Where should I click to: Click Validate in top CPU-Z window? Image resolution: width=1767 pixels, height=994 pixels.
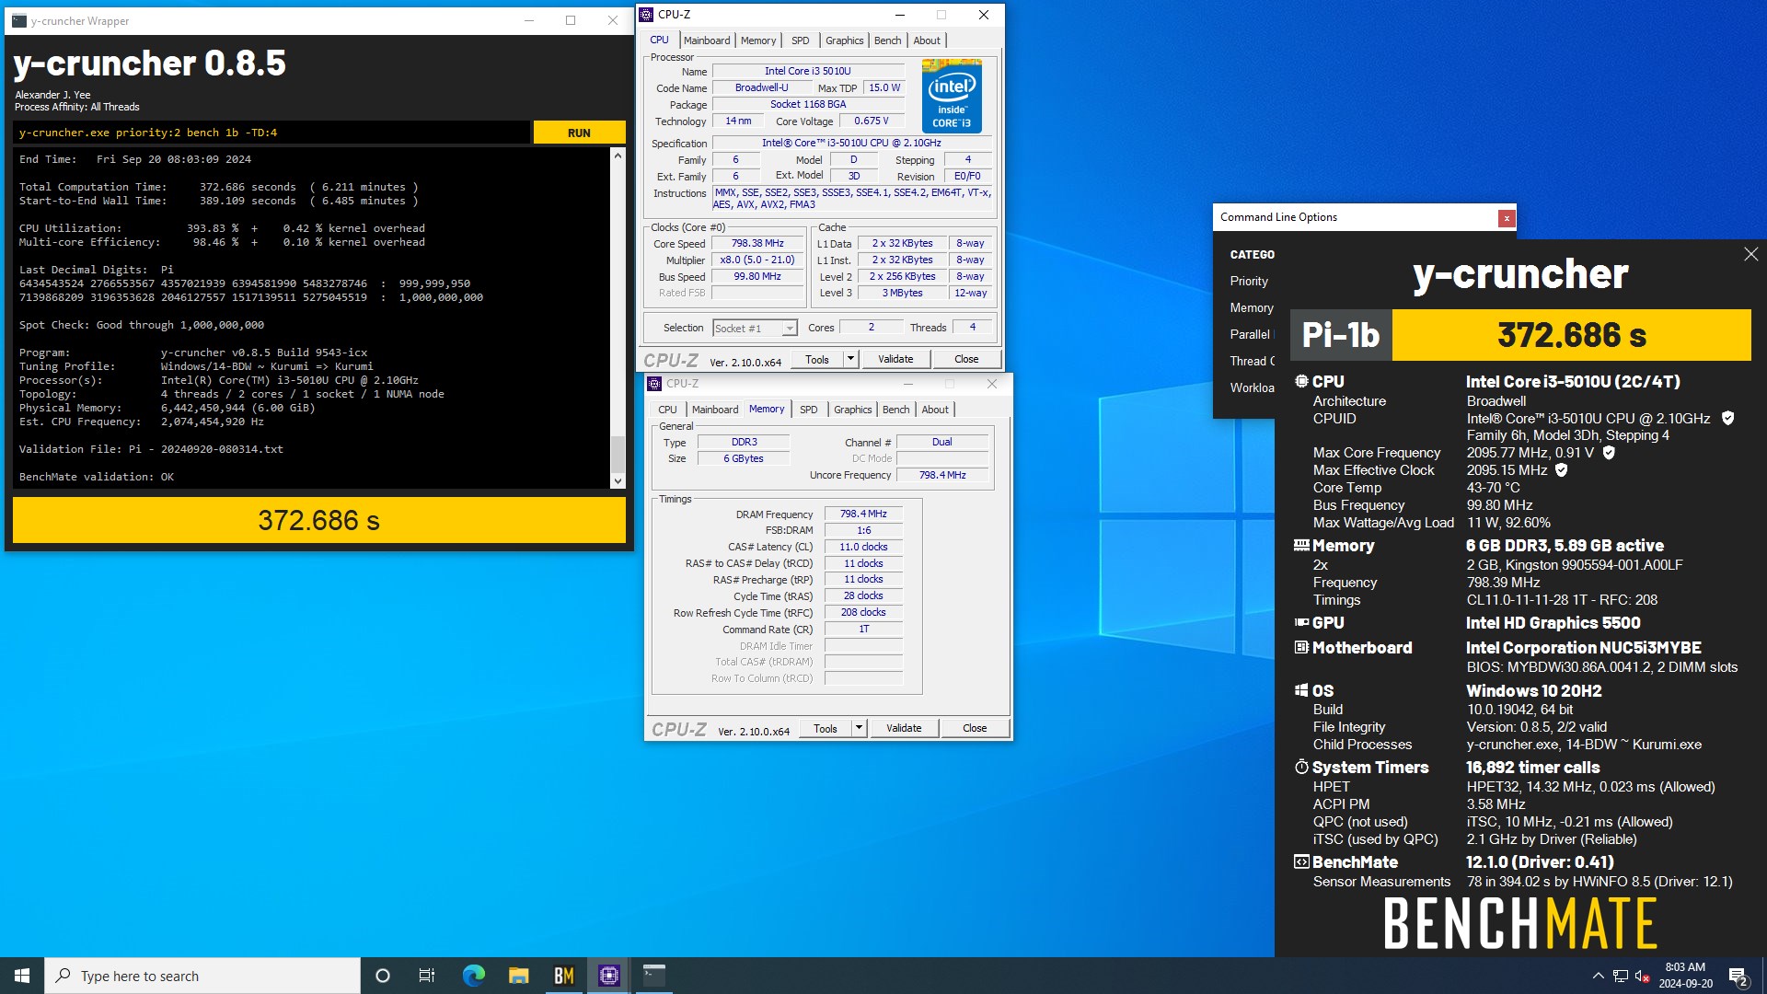895,360
